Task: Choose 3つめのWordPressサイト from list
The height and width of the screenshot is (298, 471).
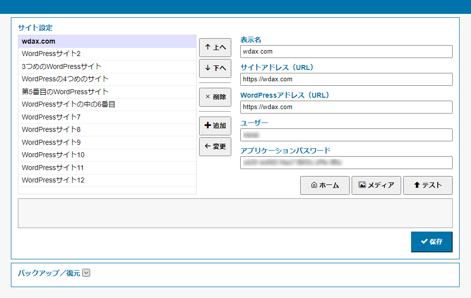Action: point(107,66)
